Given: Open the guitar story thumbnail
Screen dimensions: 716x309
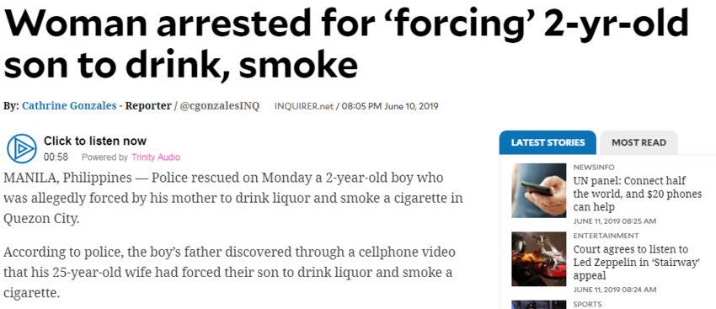Looking at the screenshot, I should pos(538,258).
